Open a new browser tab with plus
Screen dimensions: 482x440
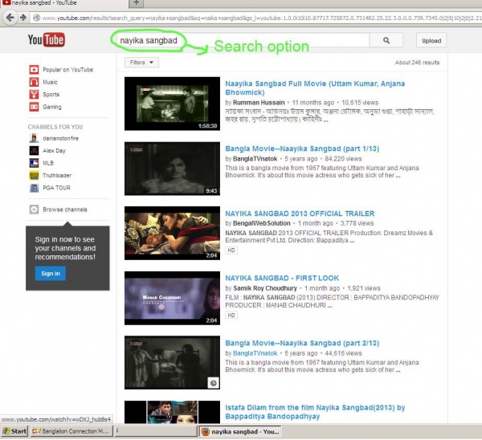pos(137,3)
